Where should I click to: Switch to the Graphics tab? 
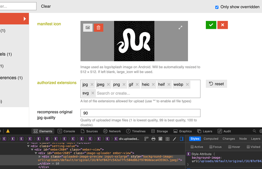(x=183, y=131)
